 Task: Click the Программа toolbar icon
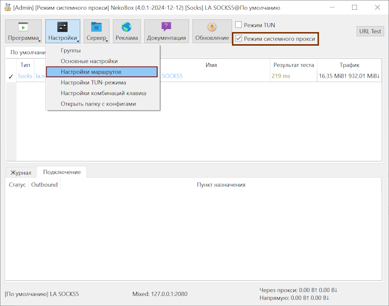click(x=23, y=27)
